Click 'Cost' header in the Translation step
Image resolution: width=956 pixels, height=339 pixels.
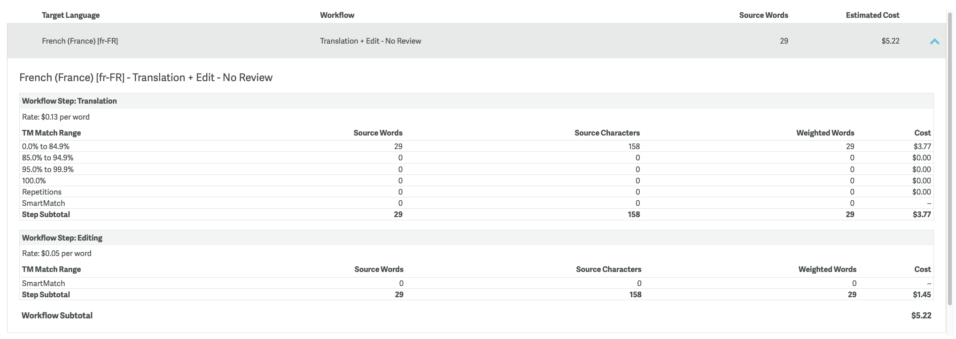pyautogui.click(x=922, y=133)
